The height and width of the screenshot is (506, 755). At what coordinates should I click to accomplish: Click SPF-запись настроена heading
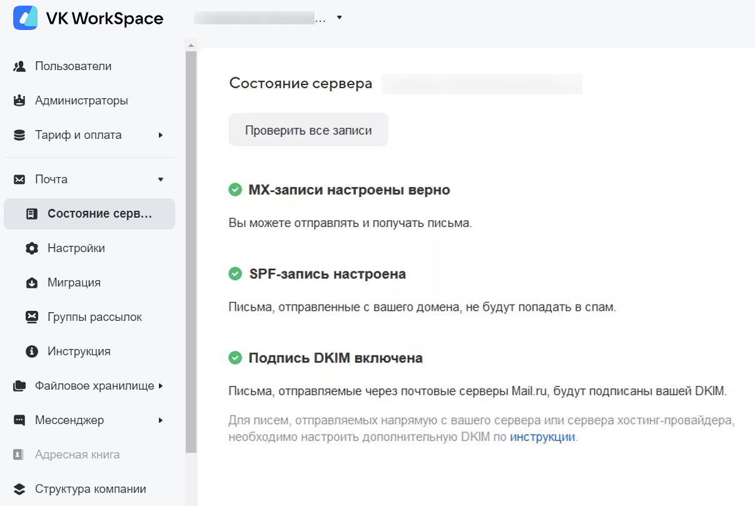tap(327, 274)
